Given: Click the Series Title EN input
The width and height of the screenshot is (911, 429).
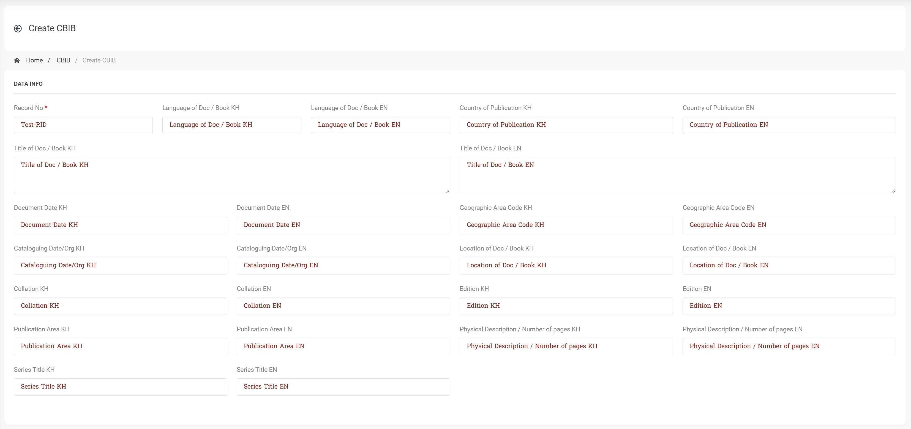Looking at the screenshot, I should (x=343, y=387).
